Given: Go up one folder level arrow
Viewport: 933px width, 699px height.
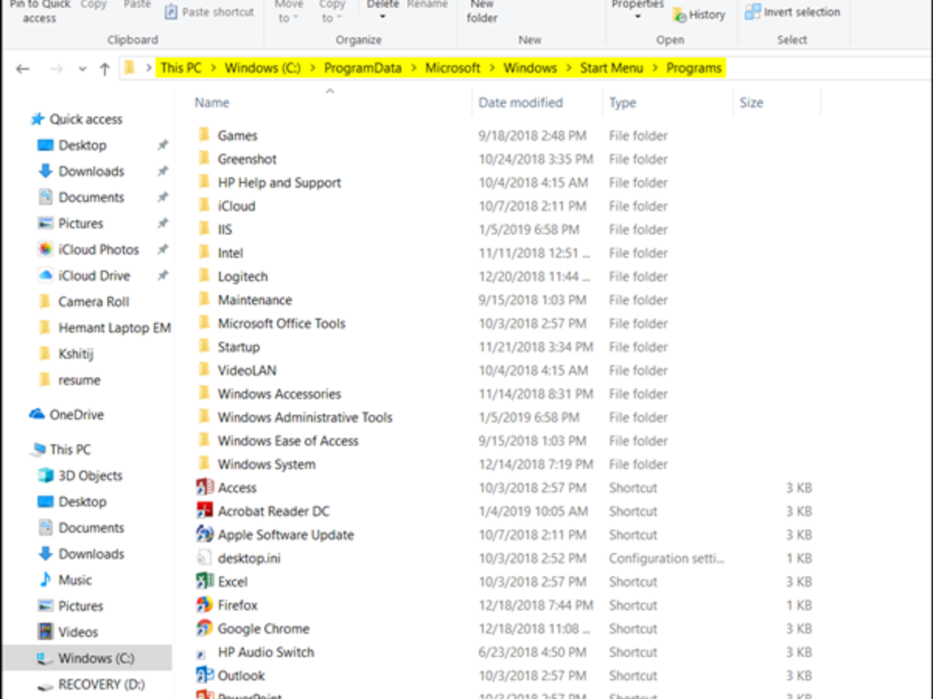Looking at the screenshot, I should click(x=105, y=69).
